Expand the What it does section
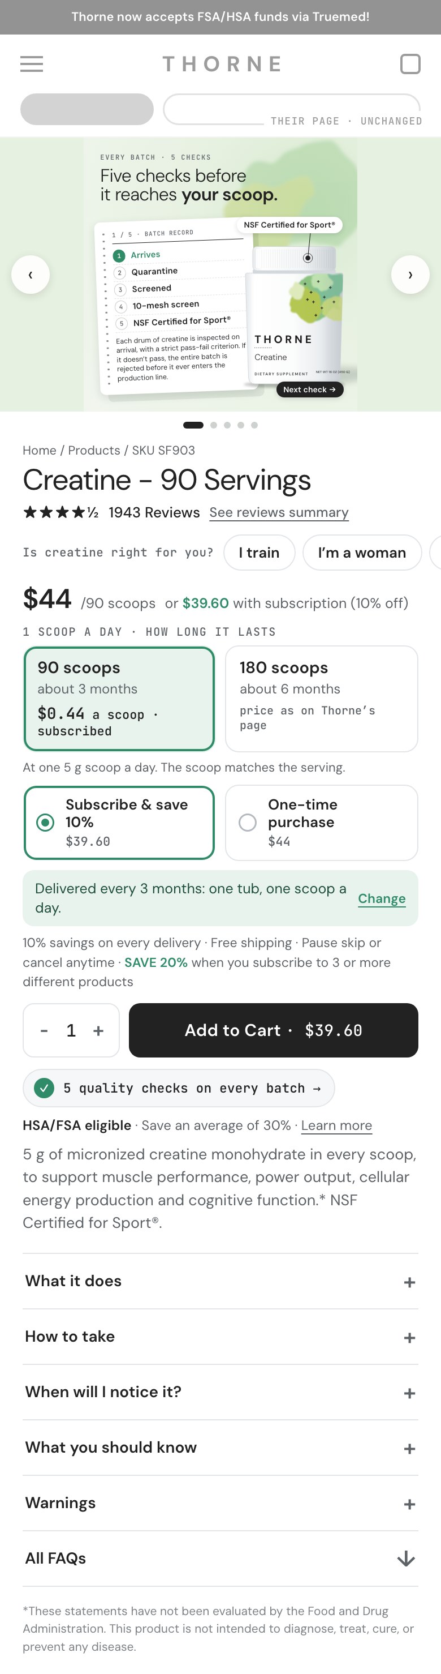 (220, 1281)
